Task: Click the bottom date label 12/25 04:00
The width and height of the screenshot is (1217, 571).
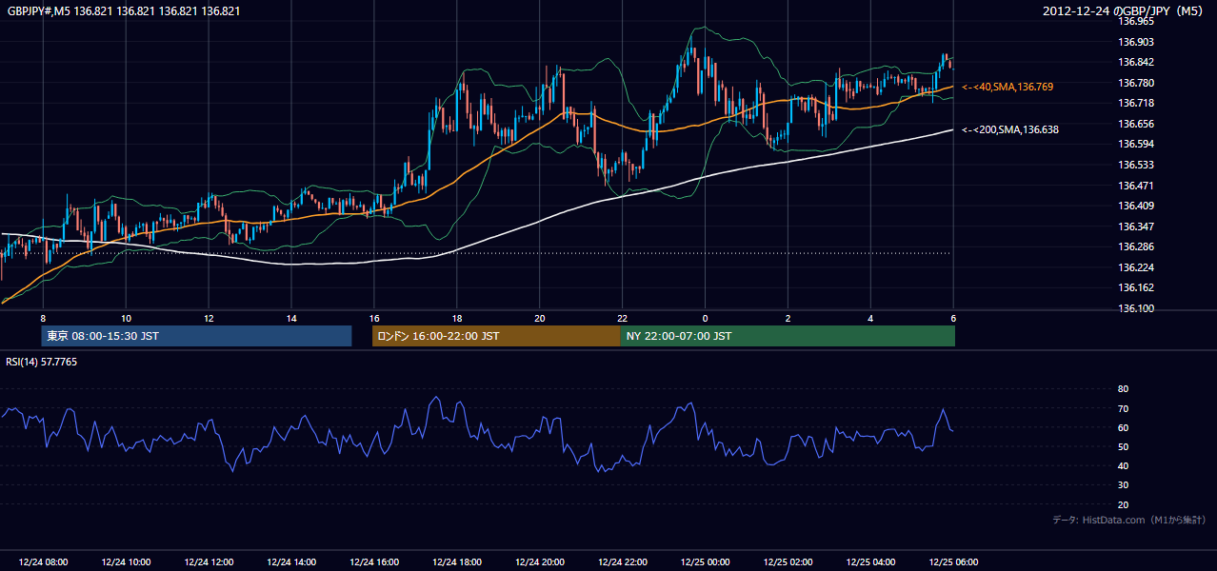Action: point(871,562)
